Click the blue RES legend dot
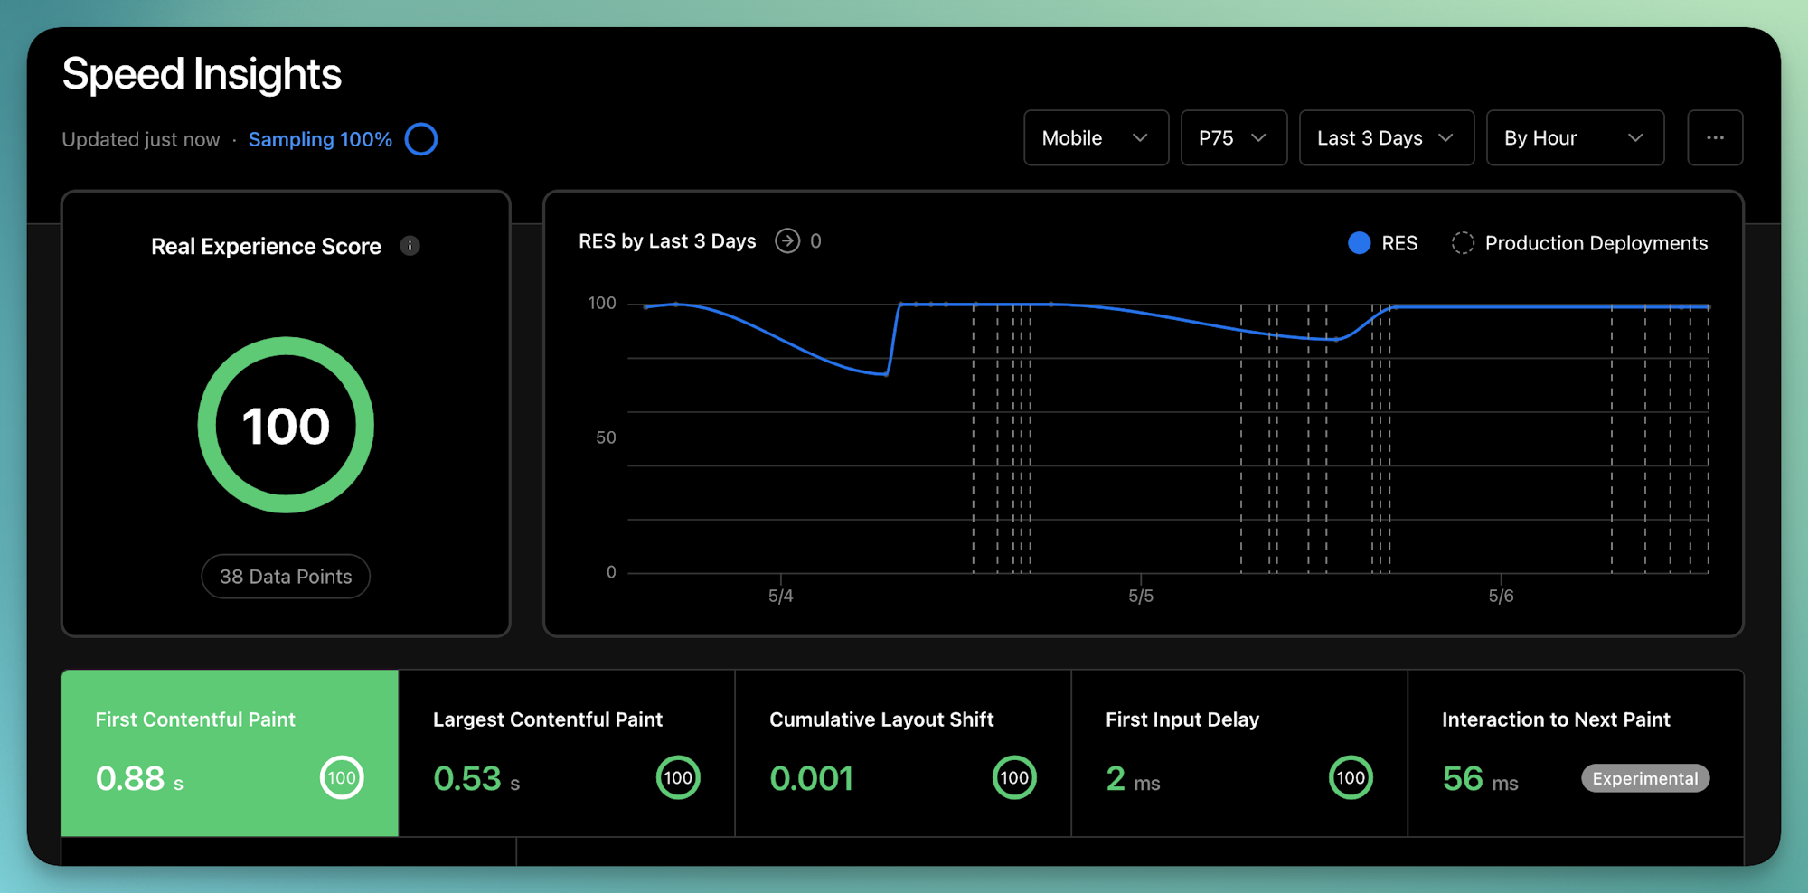This screenshot has width=1808, height=893. coord(1359,243)
